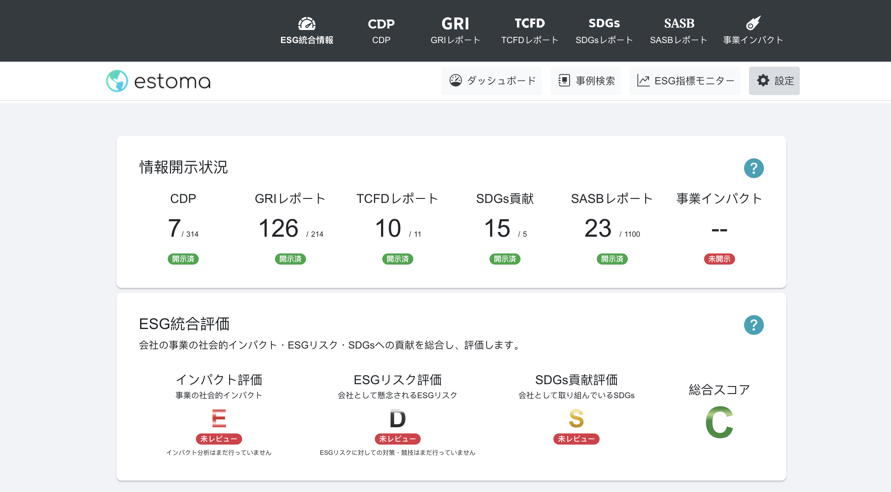Image resolution: width=891 pixels, height=492 pixels.
Task: Open the ESG統合情報 gauge icon
Action: 306,24
